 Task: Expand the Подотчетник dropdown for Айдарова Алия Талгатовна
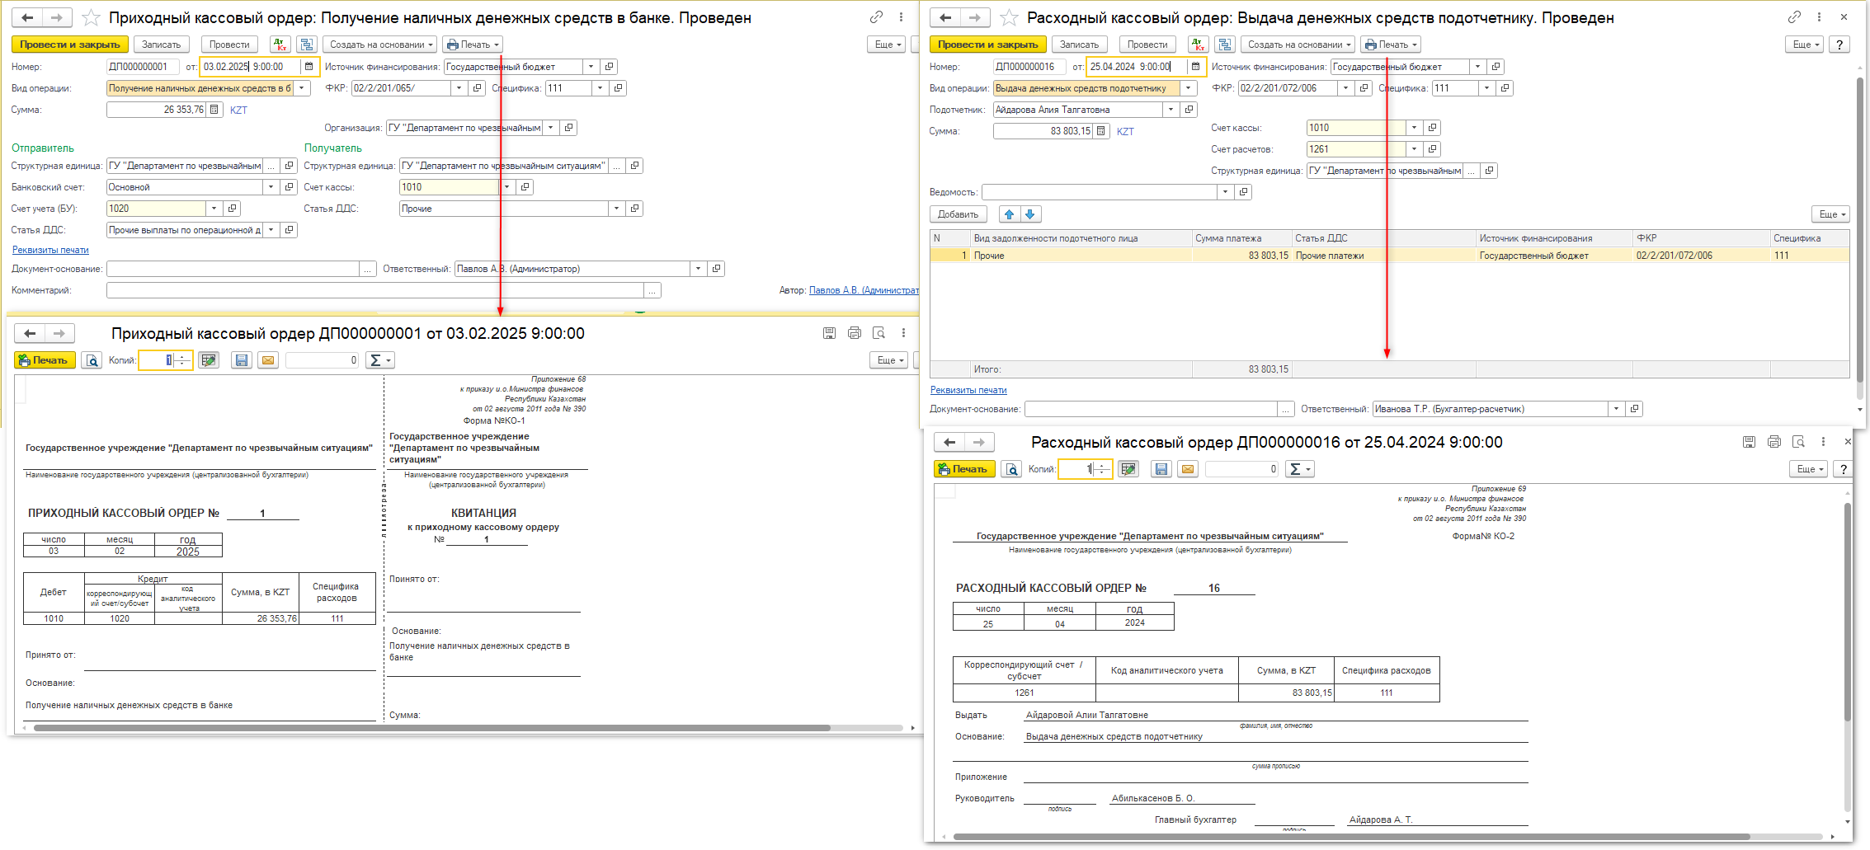(x=1171, y=110)
